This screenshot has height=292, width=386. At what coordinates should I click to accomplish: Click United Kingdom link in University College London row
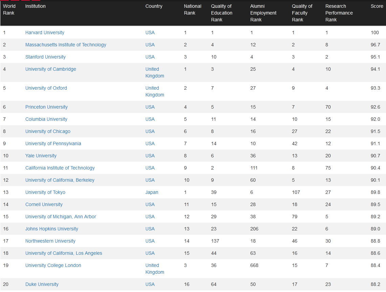[x=155, y=269]
